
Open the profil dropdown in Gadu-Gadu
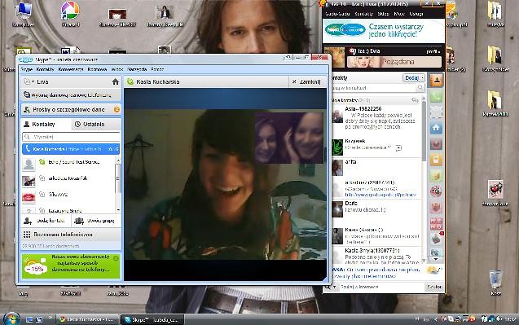click(x=433, y=51)
